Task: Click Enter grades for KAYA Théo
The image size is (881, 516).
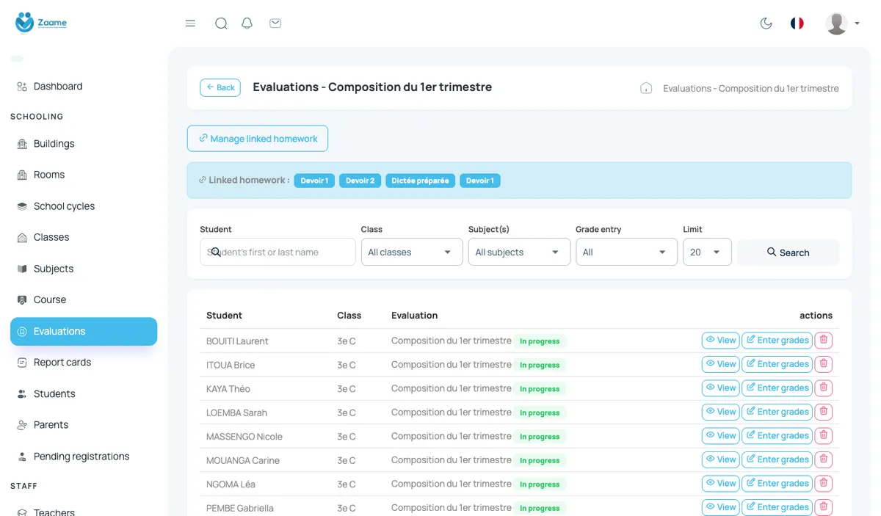Action: [x=777, y=388]
